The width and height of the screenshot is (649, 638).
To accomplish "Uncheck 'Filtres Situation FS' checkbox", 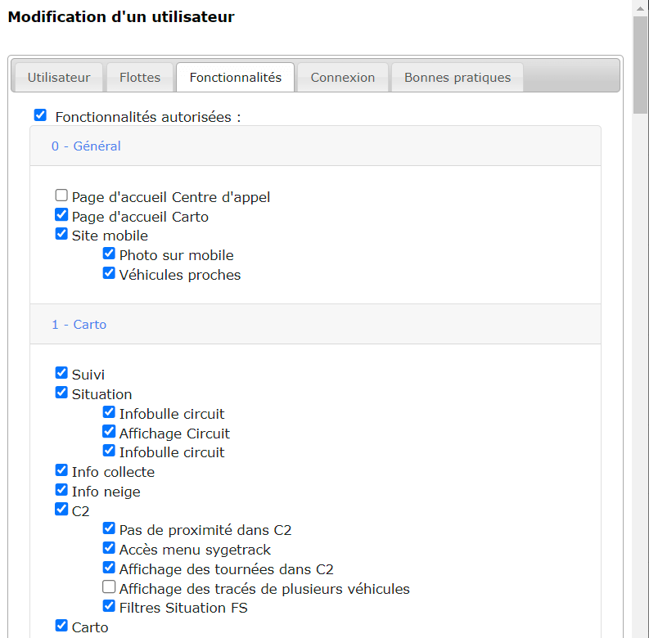I will pyautogui.click(x=109, y=606).
